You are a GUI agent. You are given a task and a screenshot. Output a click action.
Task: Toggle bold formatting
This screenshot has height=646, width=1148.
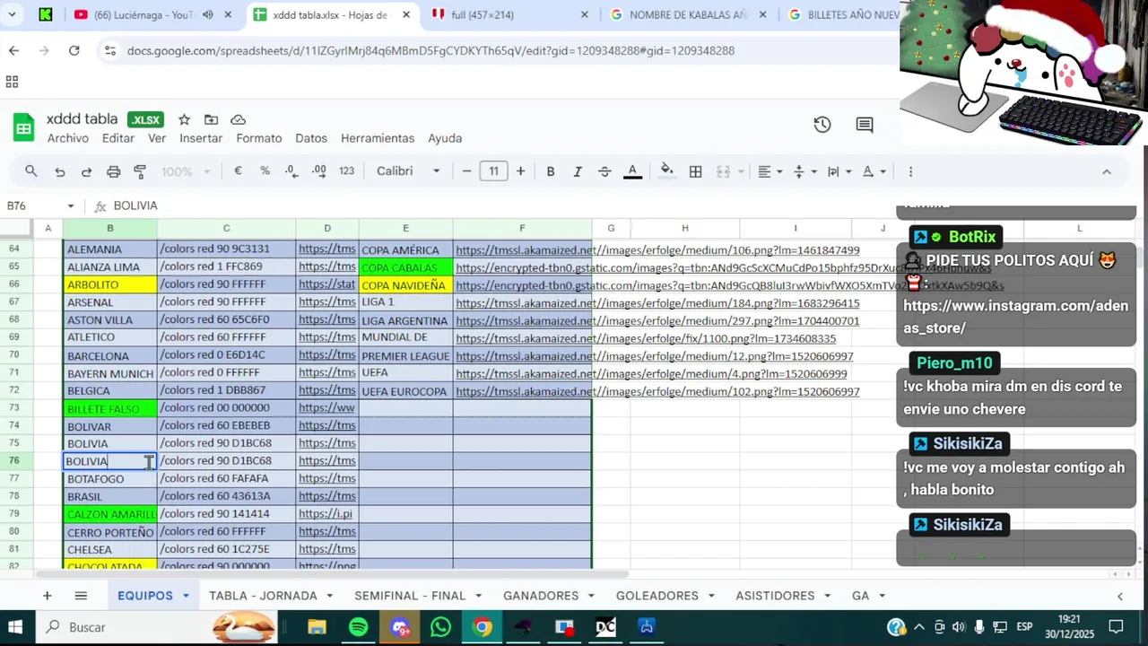point(551,171)
